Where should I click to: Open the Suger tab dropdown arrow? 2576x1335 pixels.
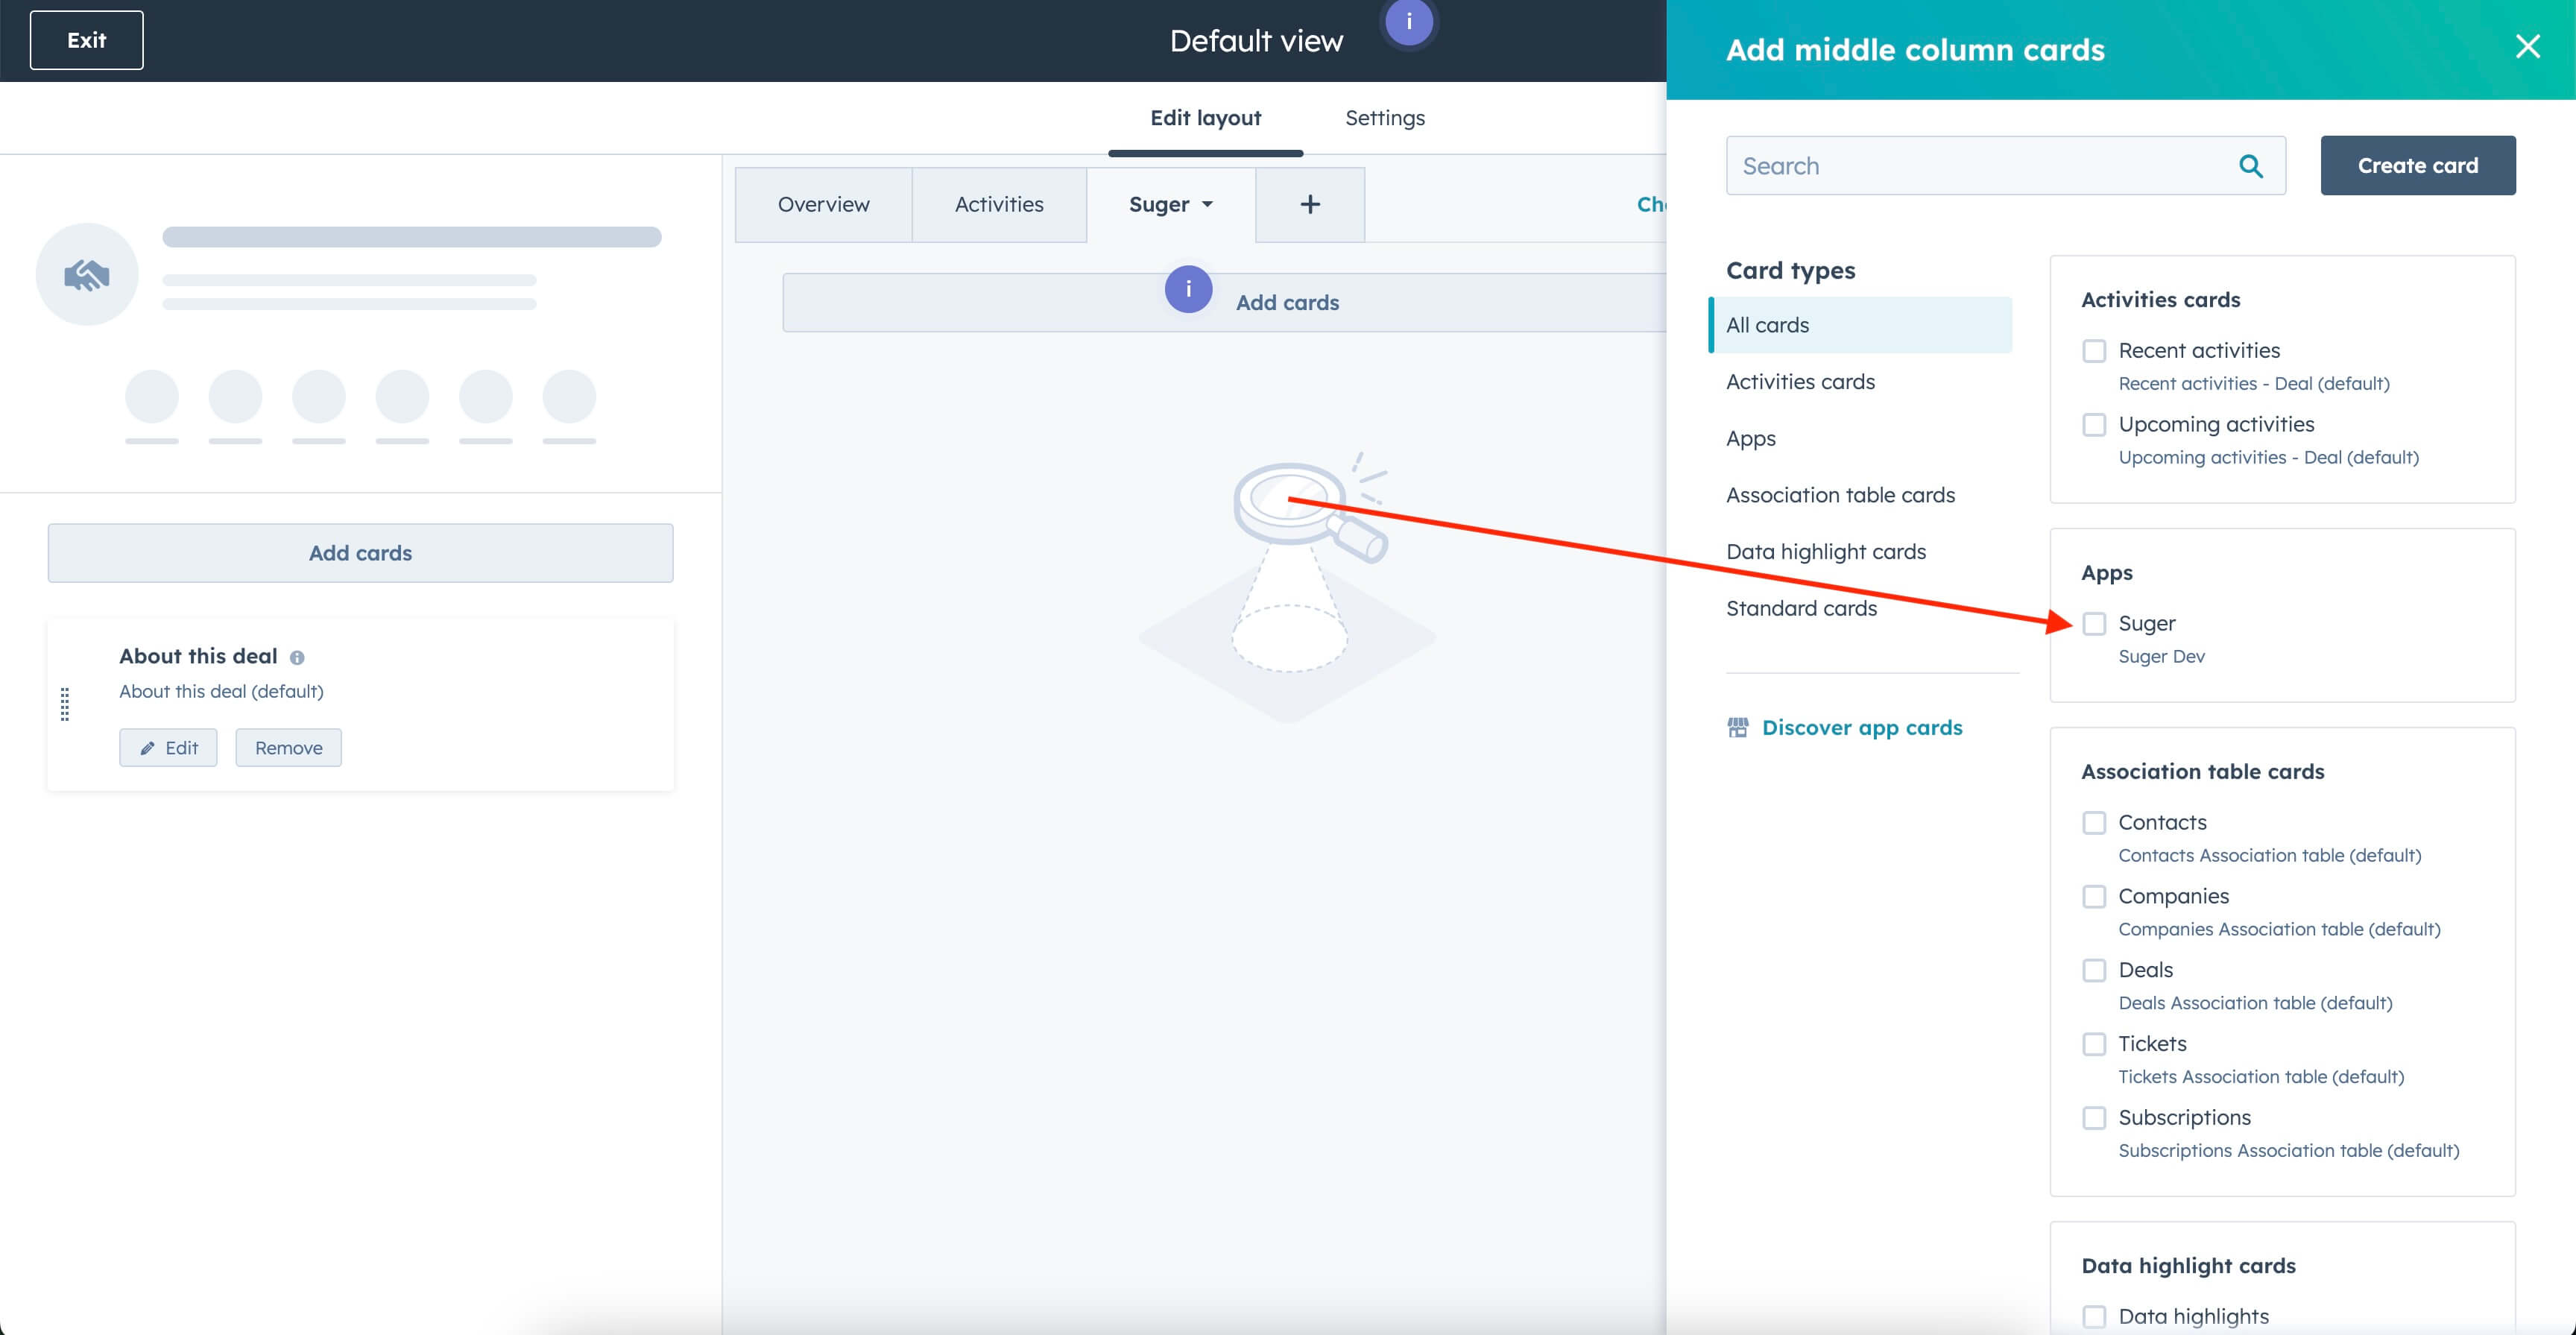[x=1207, y=205]
